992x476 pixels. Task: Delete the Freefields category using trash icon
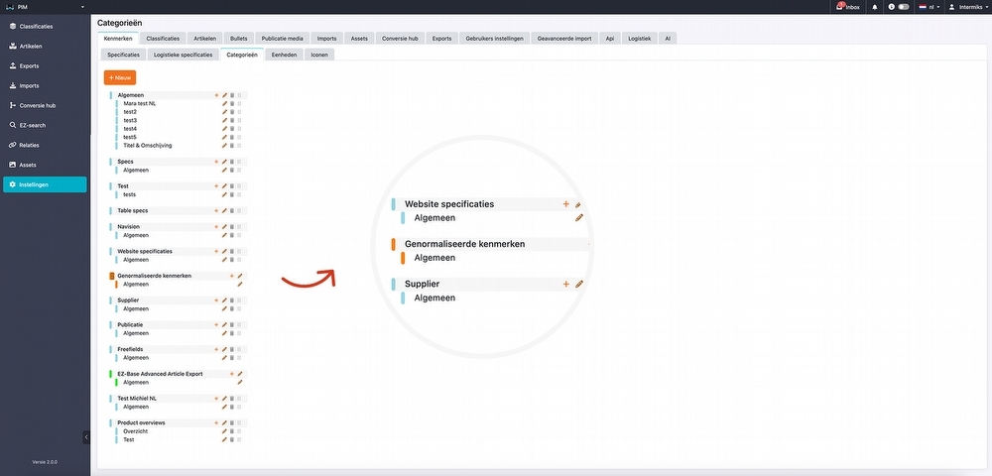click(x=232, y=349)
